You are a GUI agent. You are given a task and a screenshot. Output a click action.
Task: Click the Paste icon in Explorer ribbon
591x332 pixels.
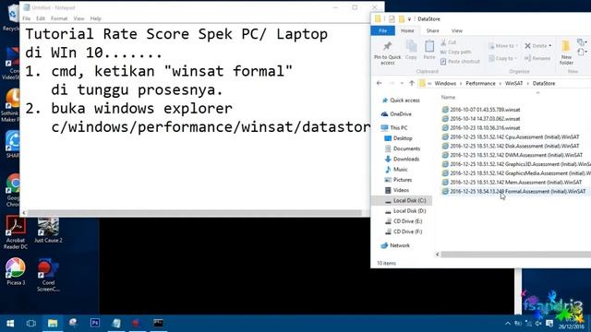pos(429,50)
